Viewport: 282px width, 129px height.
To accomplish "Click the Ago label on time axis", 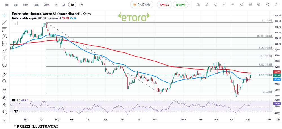I will coord(105,119).
